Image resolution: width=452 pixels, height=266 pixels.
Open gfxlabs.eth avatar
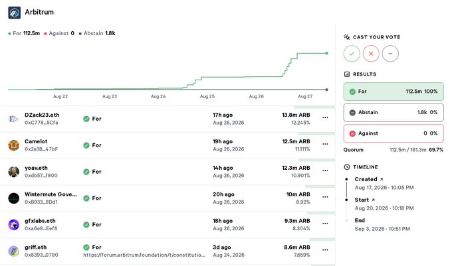click(13, 225)
